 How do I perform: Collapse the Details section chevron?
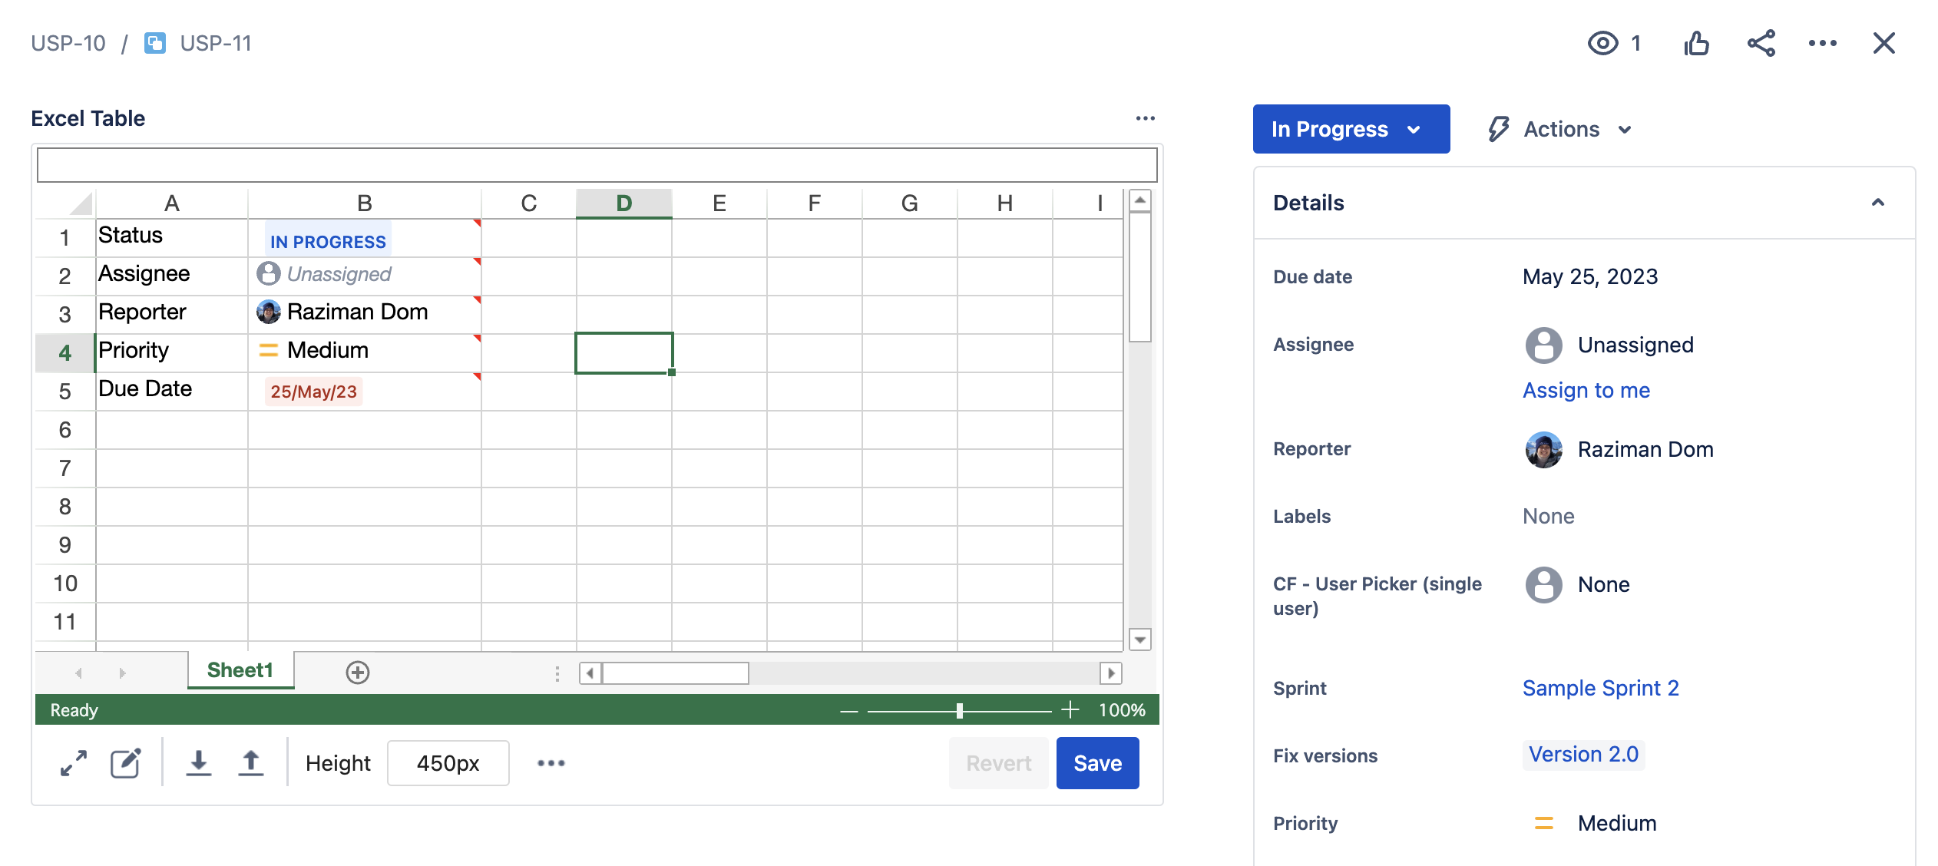click(x=1879, y=202)
